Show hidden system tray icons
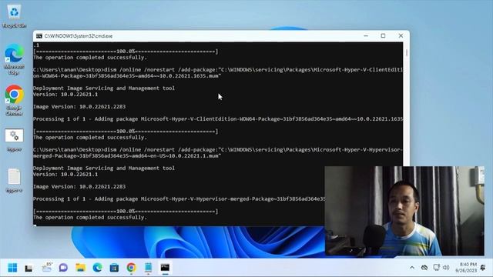The image size is (493, 277). pos(412,268)
